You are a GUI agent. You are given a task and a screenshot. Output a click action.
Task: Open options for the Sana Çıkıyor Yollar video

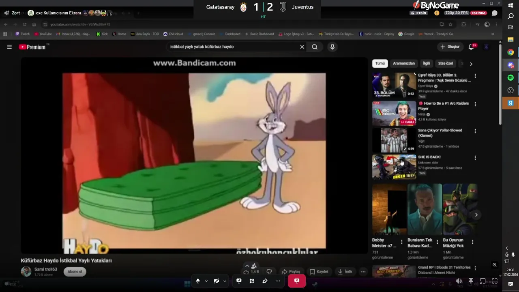[475, 131]
